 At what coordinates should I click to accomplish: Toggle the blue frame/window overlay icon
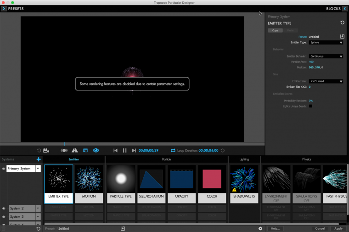pyautogui.click(x=85, y=151)
